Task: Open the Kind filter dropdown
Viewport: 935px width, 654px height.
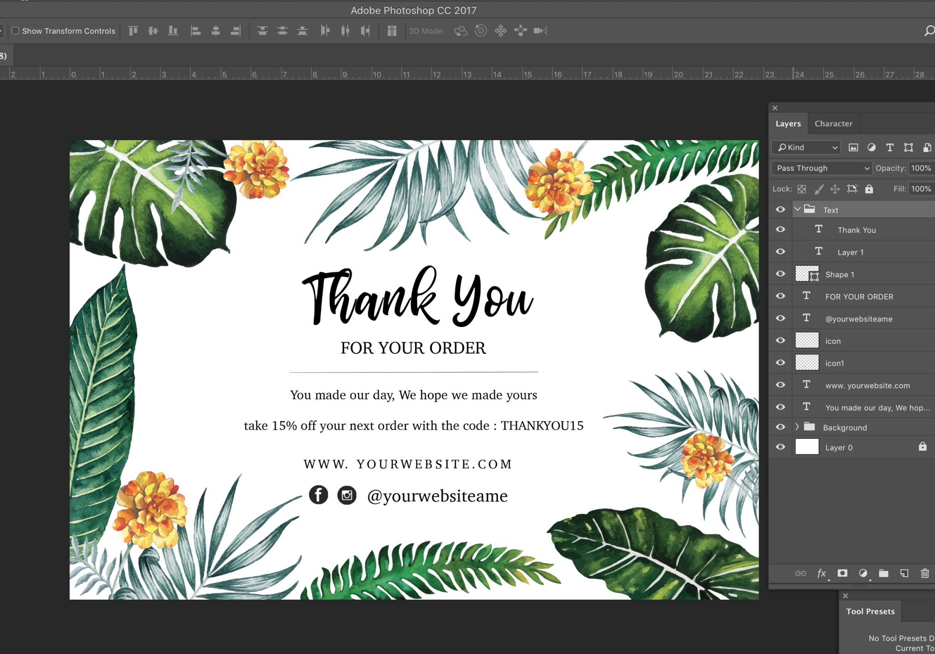Action: point(805,147)
